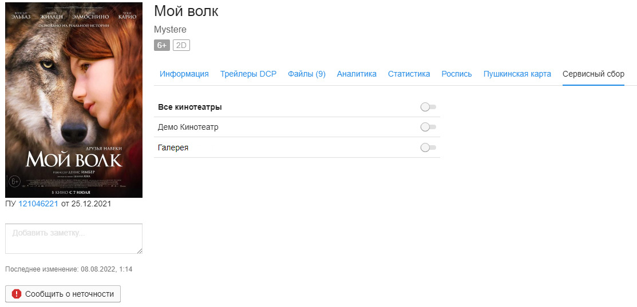The image size is (637, 307).
Task: Toggle service fee for Все кинотеатры
Action: 428,107
